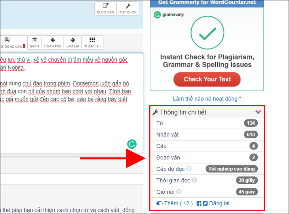
Task: Click the auto-save floppy disk button
Action: 13,43
